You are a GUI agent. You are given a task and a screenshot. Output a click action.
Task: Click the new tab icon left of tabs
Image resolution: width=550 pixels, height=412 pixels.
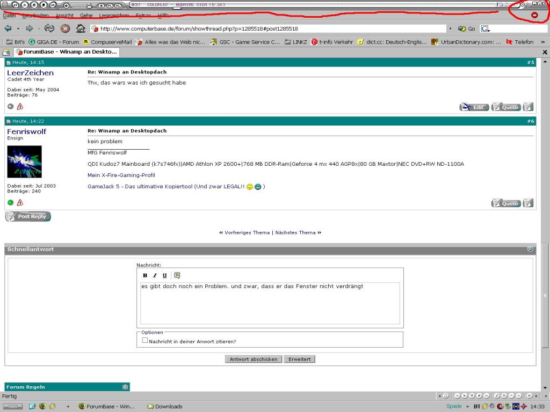pyautogui.click(x=6, y=52)
